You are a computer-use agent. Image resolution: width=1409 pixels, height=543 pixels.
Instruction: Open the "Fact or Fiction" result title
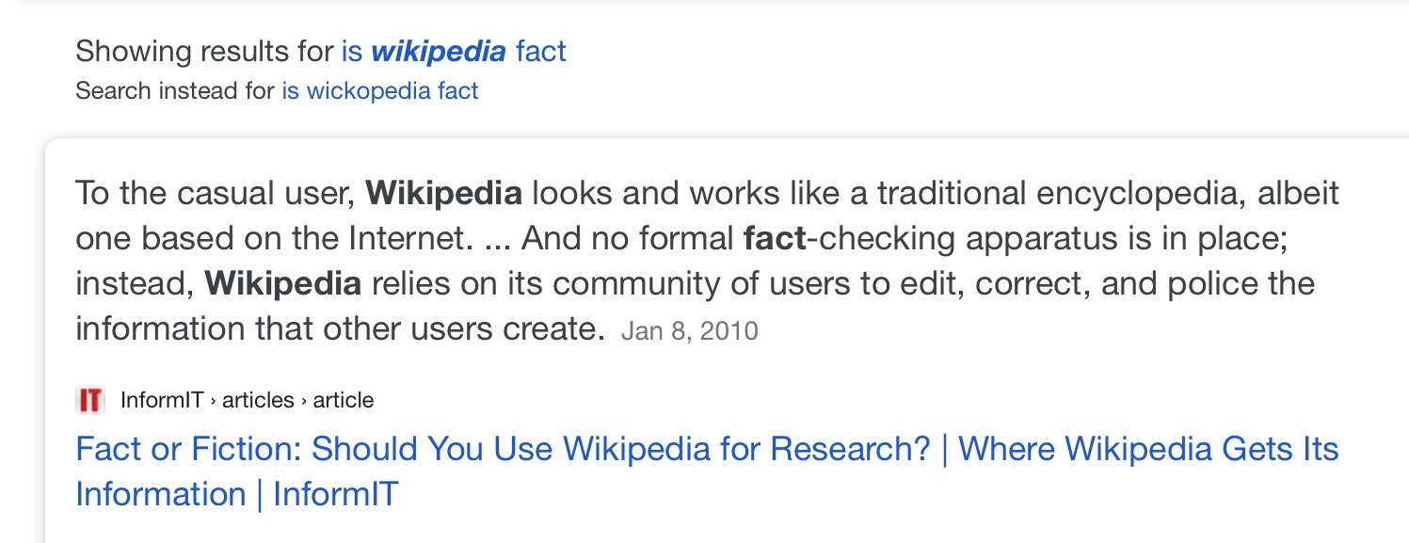[x=502, y=449]
